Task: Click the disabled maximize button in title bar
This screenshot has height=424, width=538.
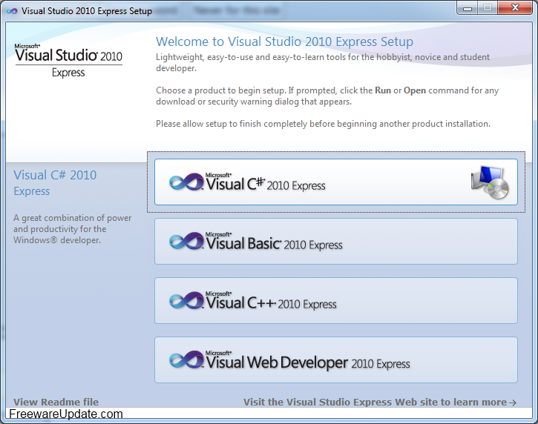Action: (488, 7)
